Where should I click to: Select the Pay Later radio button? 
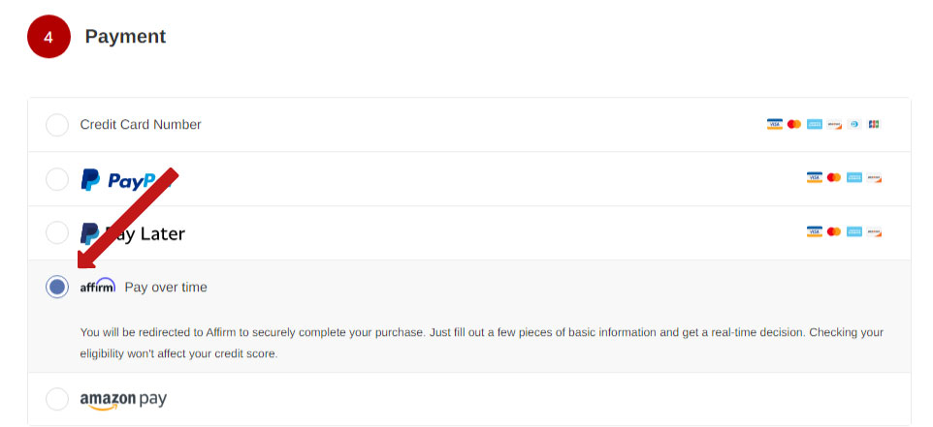coord(57,233)
